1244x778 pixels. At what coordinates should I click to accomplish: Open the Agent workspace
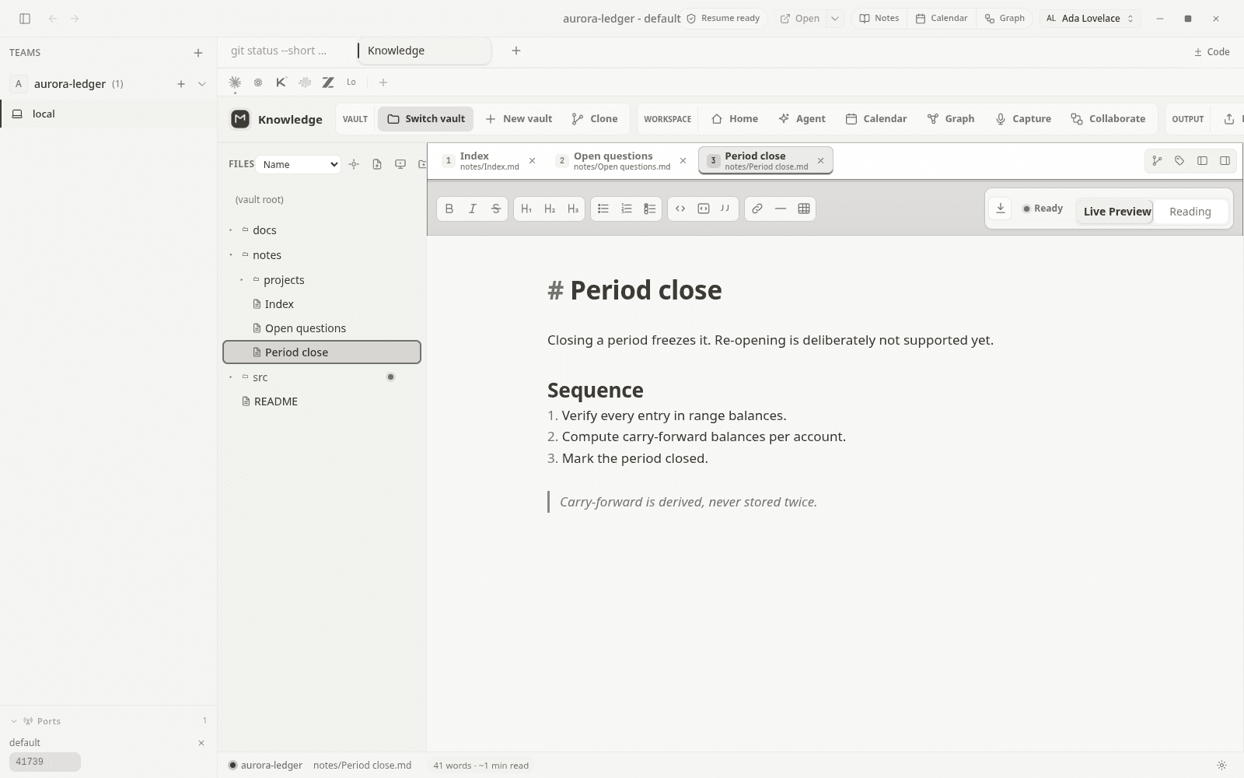click(x=802, y=119)
